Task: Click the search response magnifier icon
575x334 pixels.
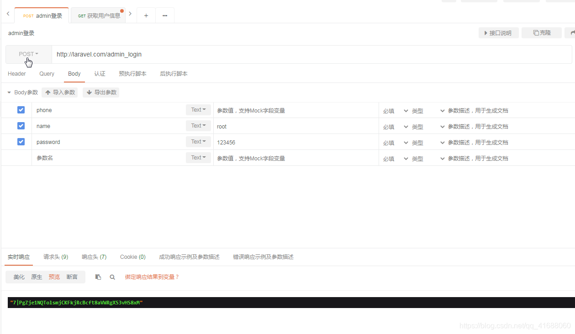Action: click(x=112, y=277)
